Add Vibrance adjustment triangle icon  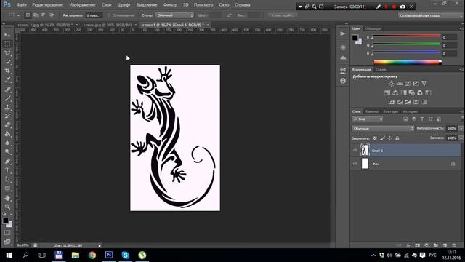pos(424,84)
